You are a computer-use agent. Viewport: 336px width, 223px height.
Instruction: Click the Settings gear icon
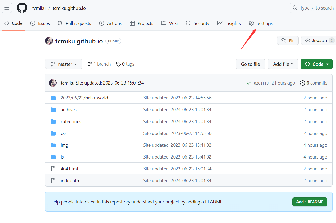pyautogui.click(x=251, y=23)
